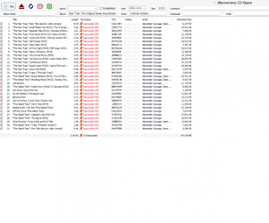Uncheck track 21 Up the Rebels checkbox
The width and height of the screenshot is (269, 223).
point(2,93)
